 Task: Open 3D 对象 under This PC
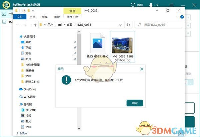click(x=28, y=110)
